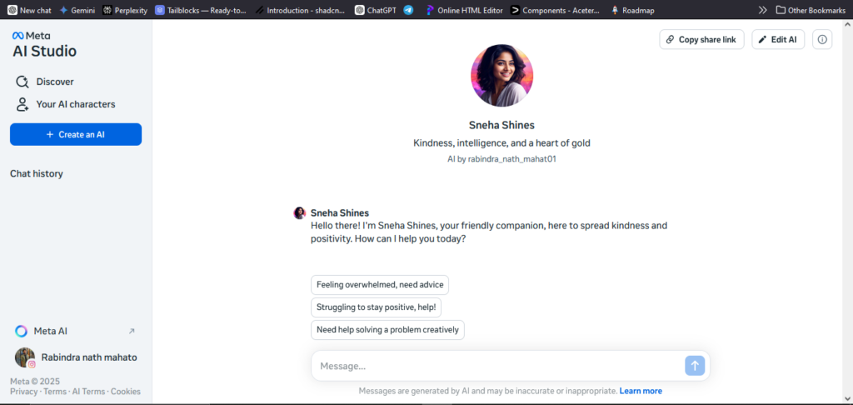Open the New chat bookmark
This screenshot has width=853, height=405.
point(29,10)
